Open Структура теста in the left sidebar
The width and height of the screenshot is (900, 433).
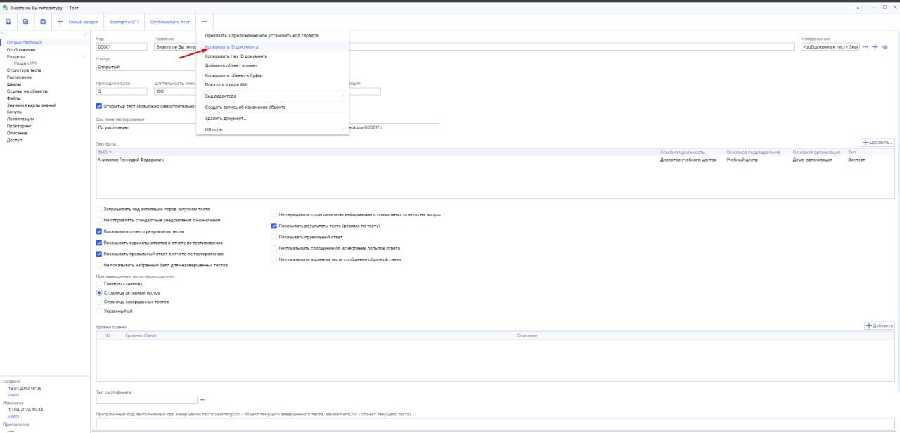tap(24, 70)
